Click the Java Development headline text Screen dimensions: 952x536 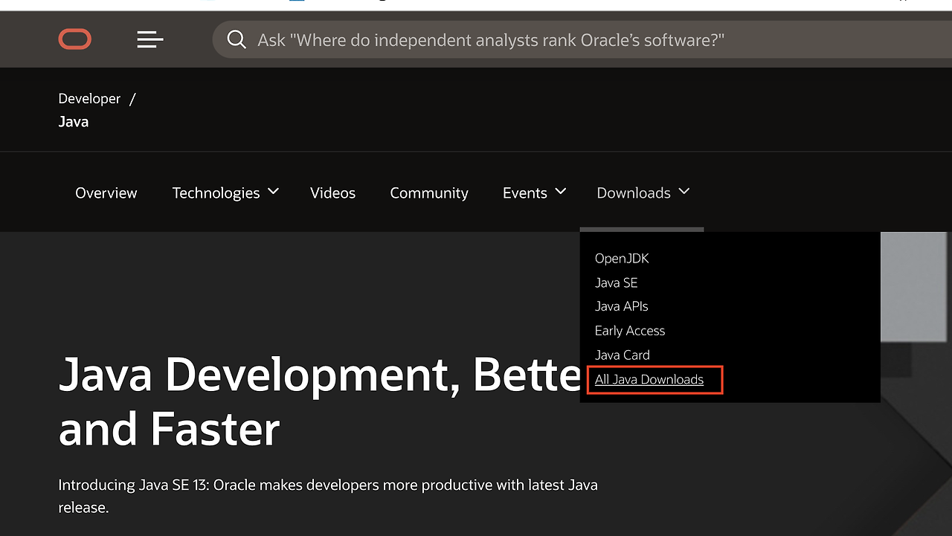(320, 401)
